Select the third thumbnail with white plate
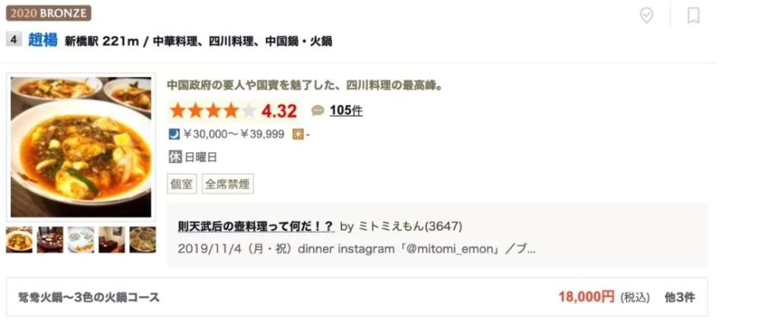The height and width of the screenshot is (325, 760). (x=81, y=240)
